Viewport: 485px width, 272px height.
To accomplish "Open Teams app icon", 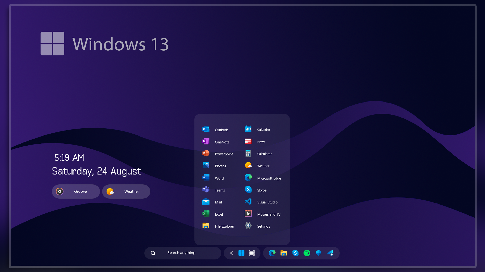I will (206, 189).
